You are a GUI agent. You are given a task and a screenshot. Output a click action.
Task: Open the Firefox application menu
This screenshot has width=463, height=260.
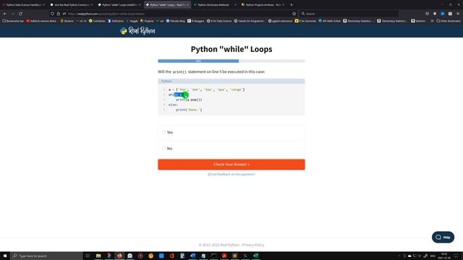(x=458, y=14)
